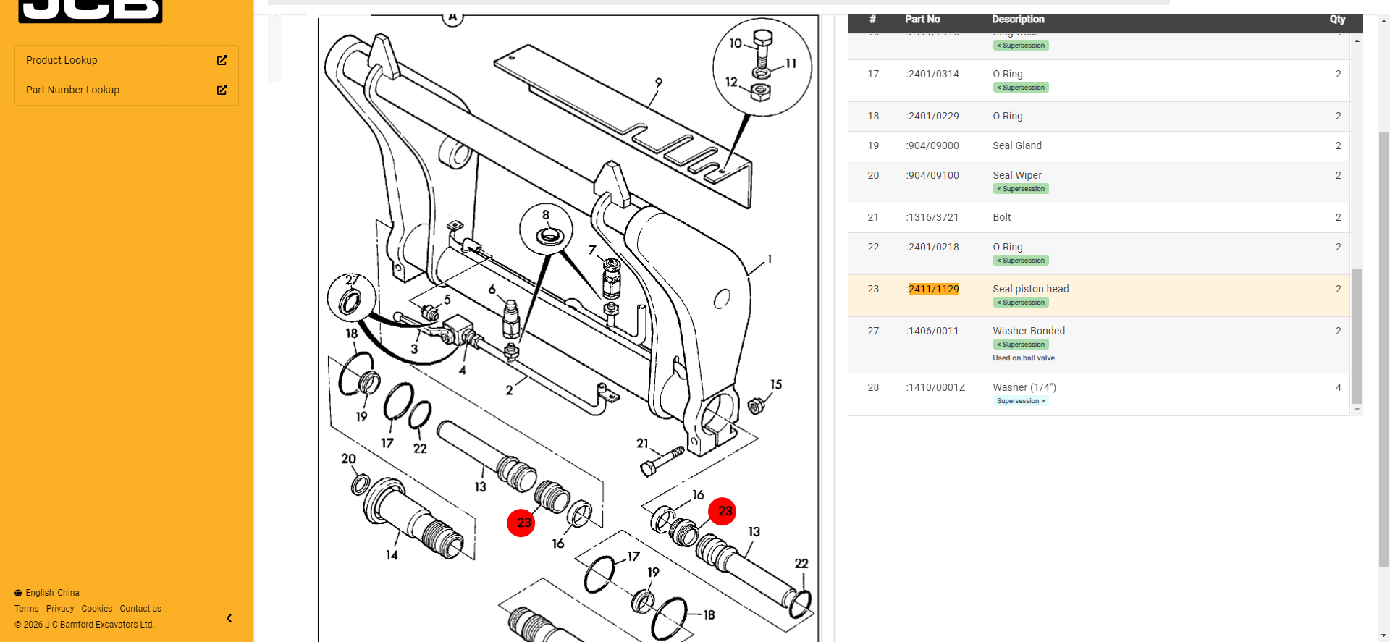
Task: Select the Part Number Lookup menu item
Action: (x=72, y=90)
